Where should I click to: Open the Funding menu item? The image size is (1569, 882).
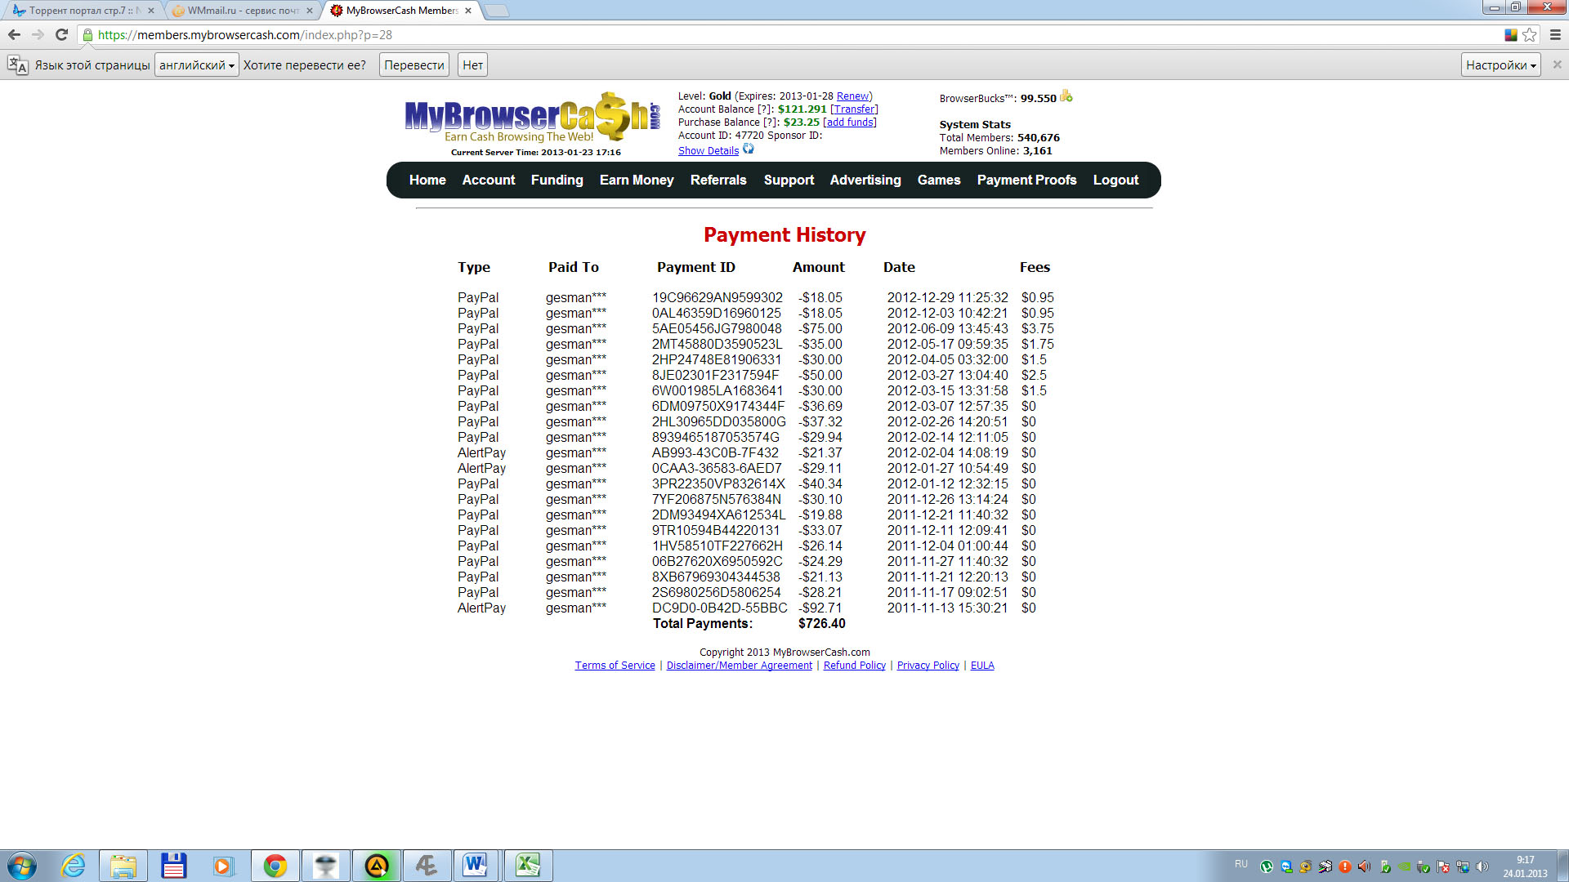[x=557, y=180]
